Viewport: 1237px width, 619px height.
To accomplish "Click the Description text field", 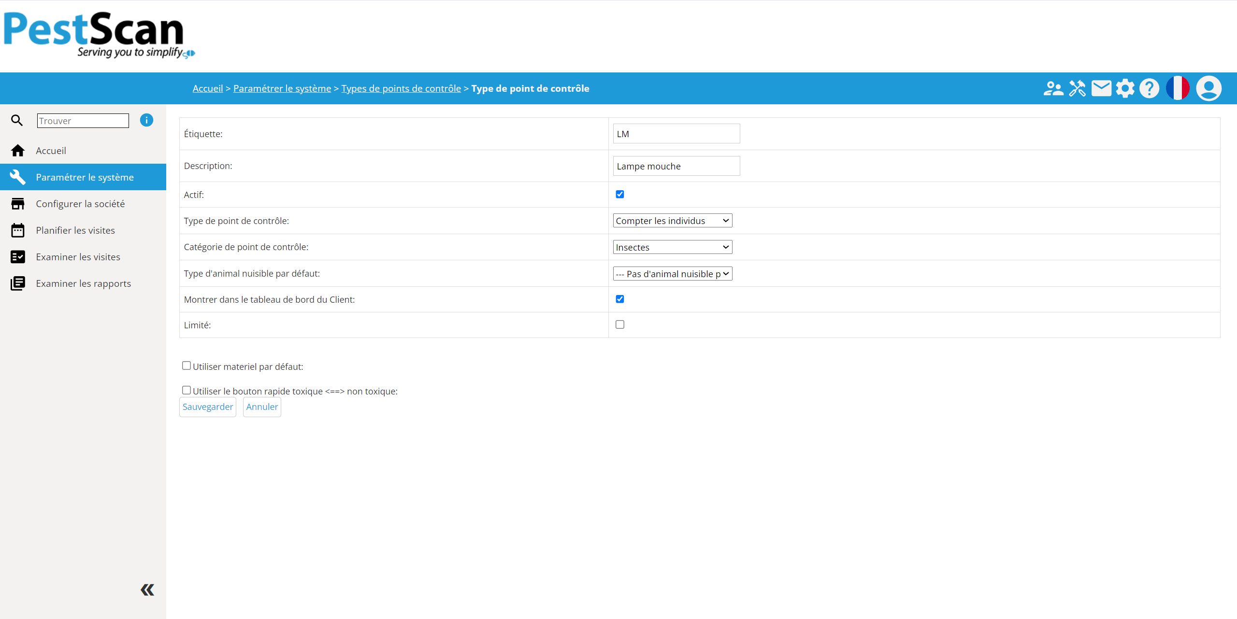I will pos(676,166).
